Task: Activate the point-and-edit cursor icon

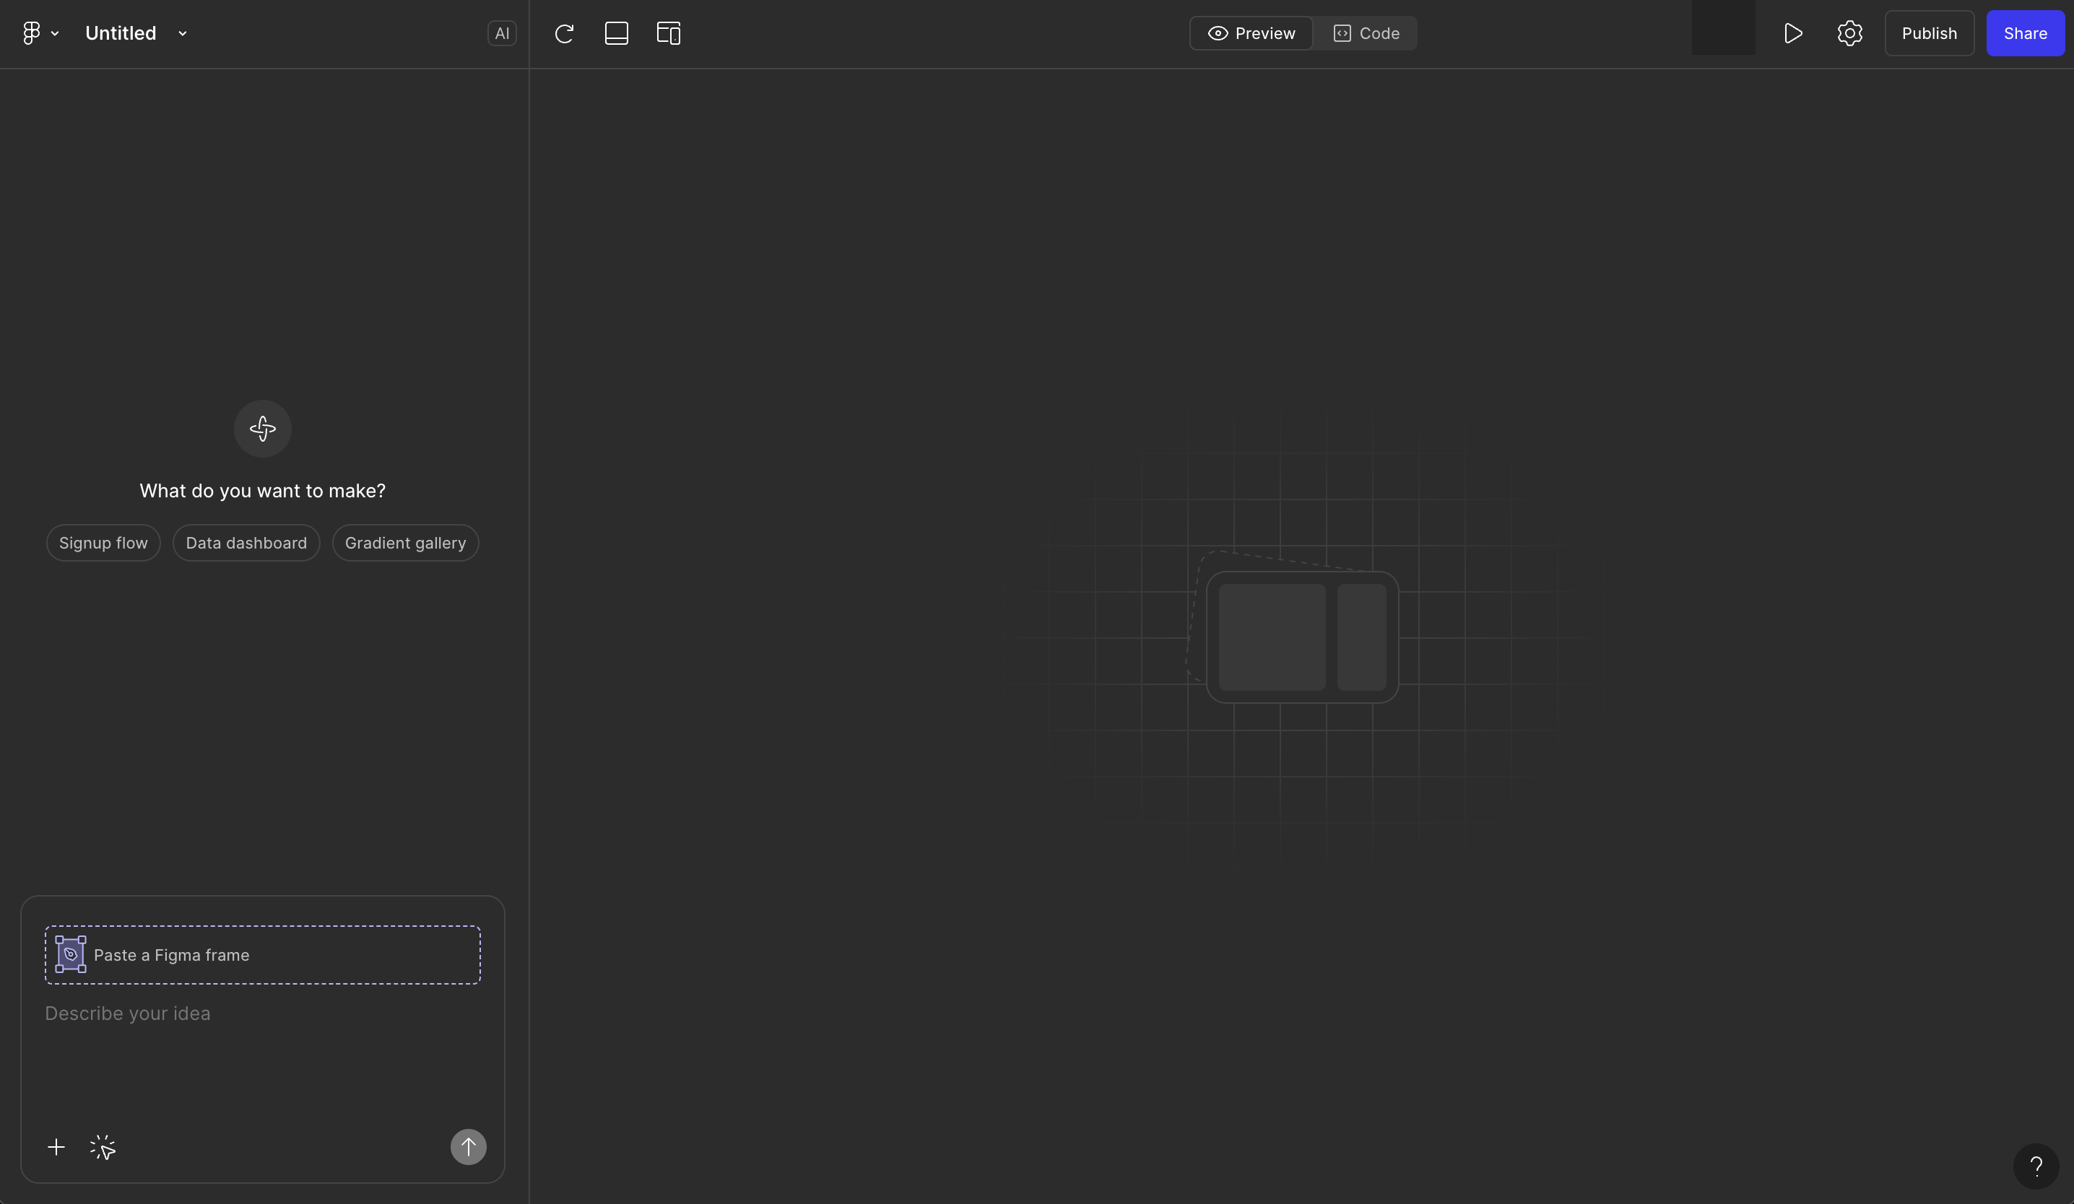Action: click(x=103, y=1147)
